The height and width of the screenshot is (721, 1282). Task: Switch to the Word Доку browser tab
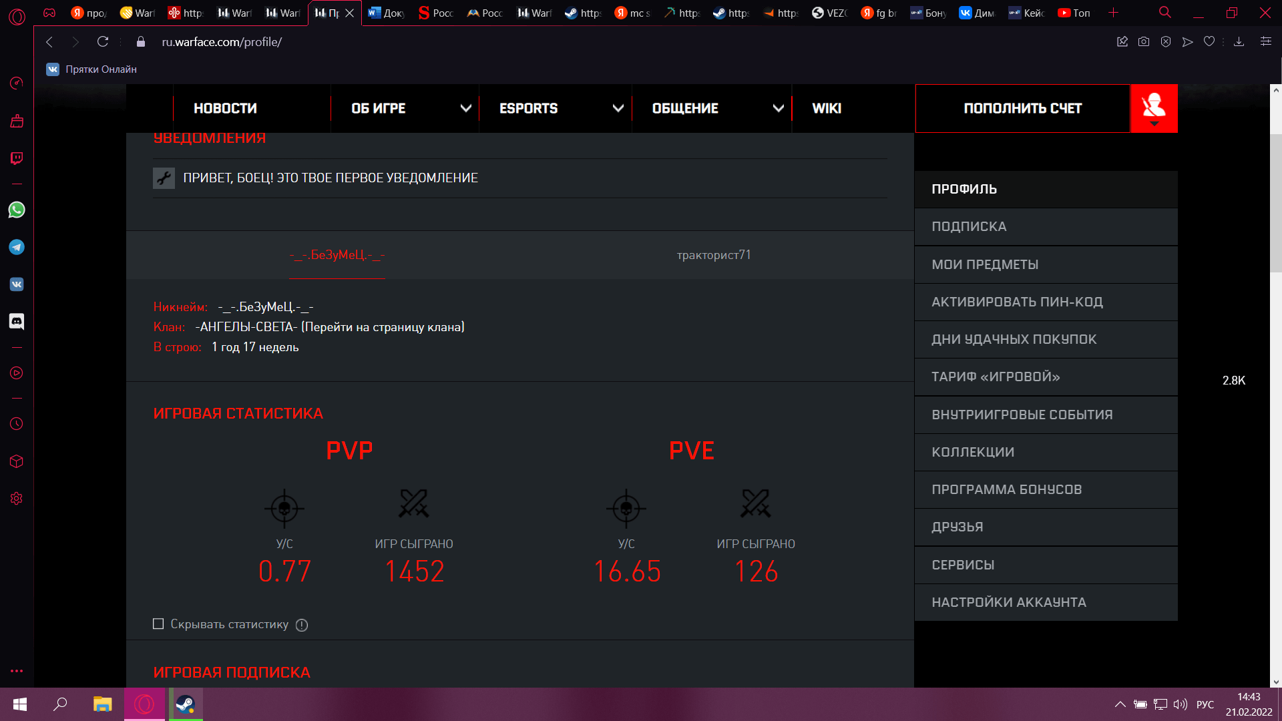pyautogui.click(x=386, y=13)
